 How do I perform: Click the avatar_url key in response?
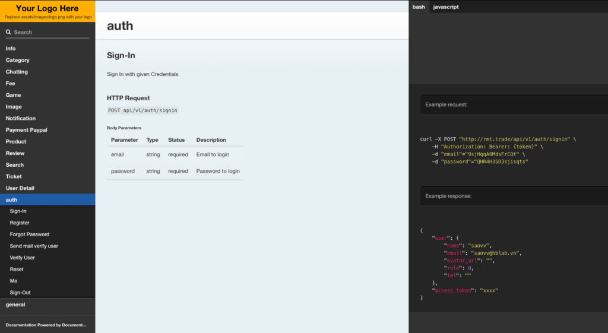point(462,261)
